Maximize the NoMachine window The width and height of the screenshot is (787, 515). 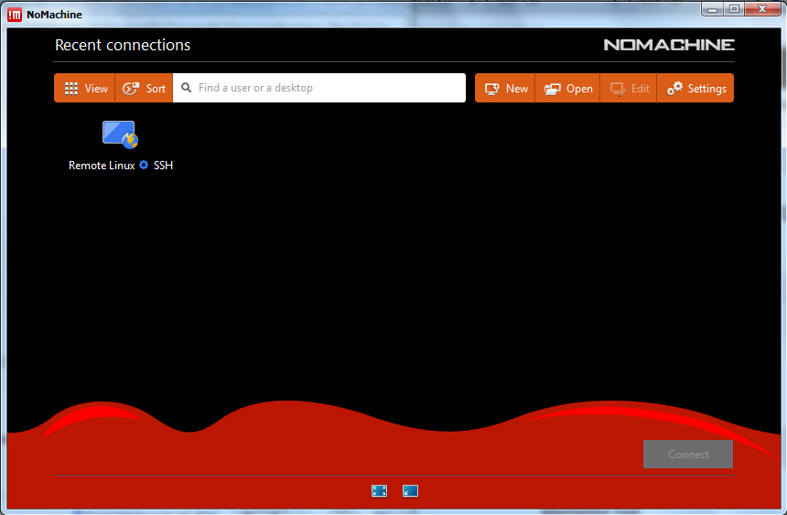734,8
